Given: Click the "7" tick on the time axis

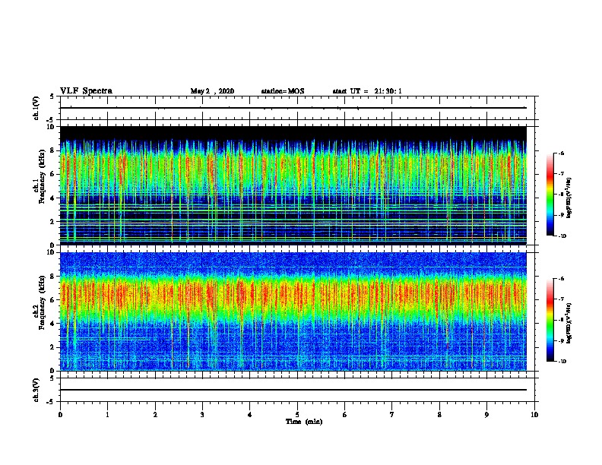Looking at the screenshot, I should click(392, 415).
